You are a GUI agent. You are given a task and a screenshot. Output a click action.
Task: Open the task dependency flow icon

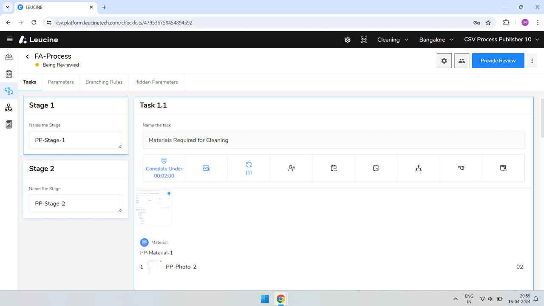pyautogui.click(x=461, y=168)
